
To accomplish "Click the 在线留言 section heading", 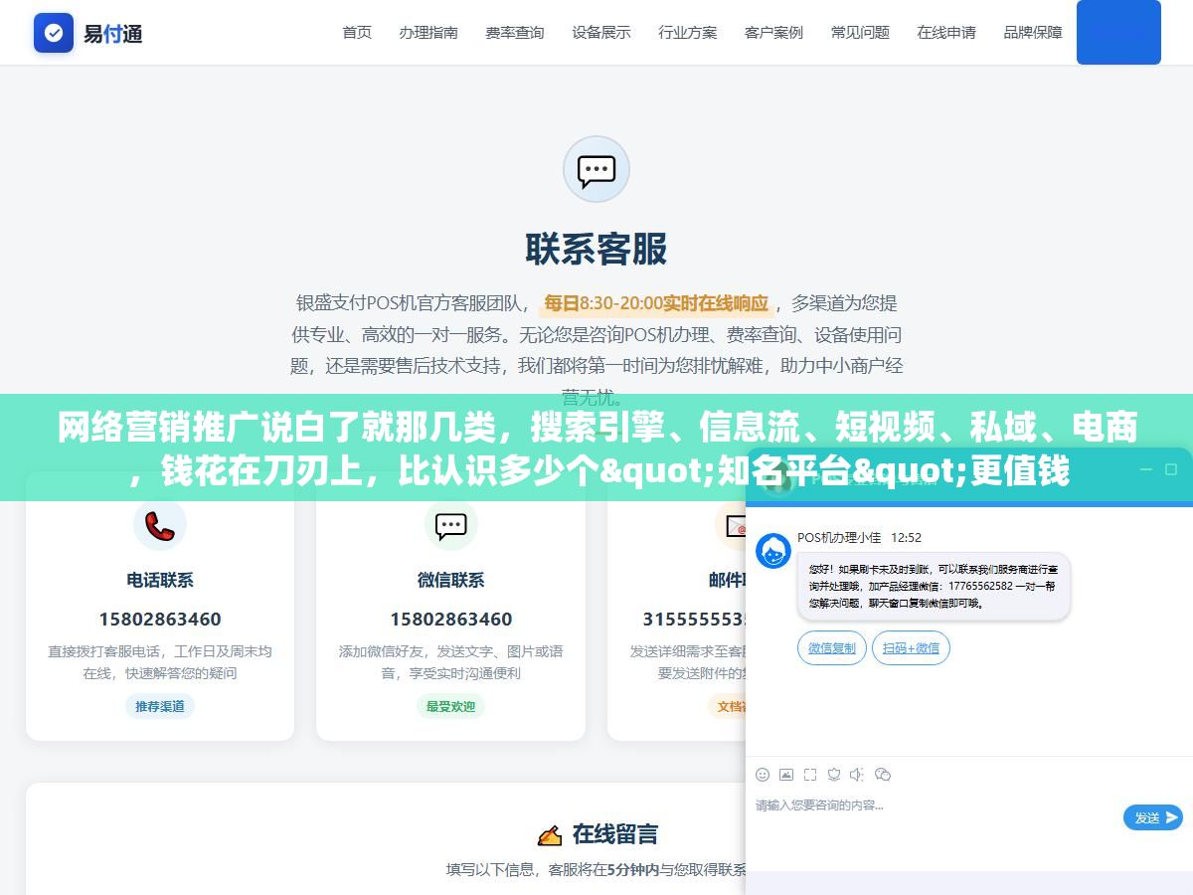I will [x=615, y=834].
